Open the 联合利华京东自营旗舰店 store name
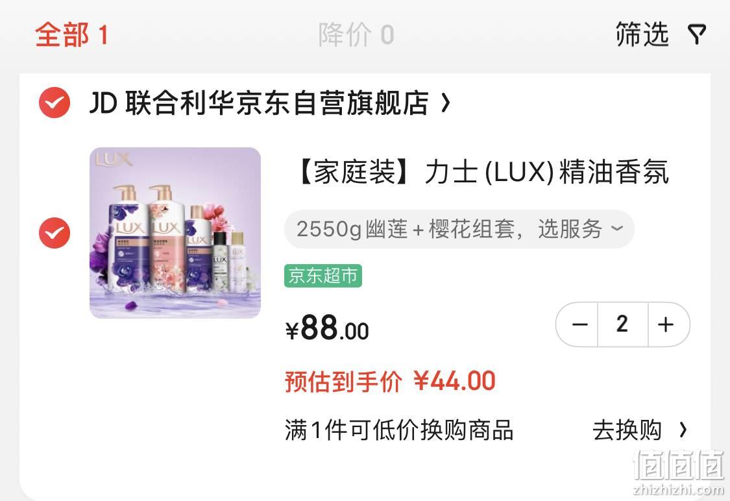Screen dimensions: 730x501 pyautogui.click(x=276, y=103)
